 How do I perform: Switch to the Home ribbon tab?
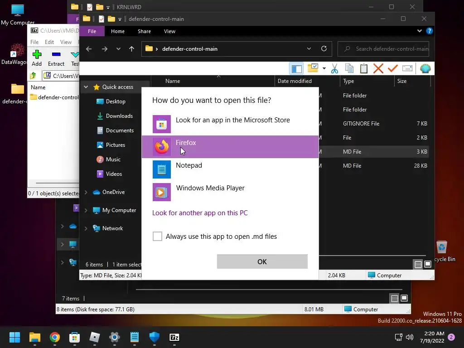pyautogui.click(x=118, y=31)
